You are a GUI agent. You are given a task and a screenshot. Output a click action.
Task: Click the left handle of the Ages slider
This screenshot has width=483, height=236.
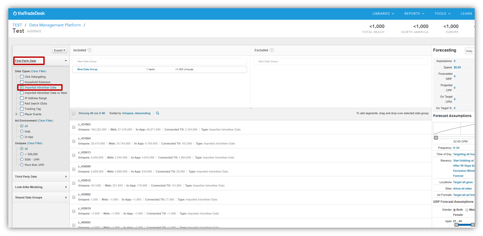457,225
